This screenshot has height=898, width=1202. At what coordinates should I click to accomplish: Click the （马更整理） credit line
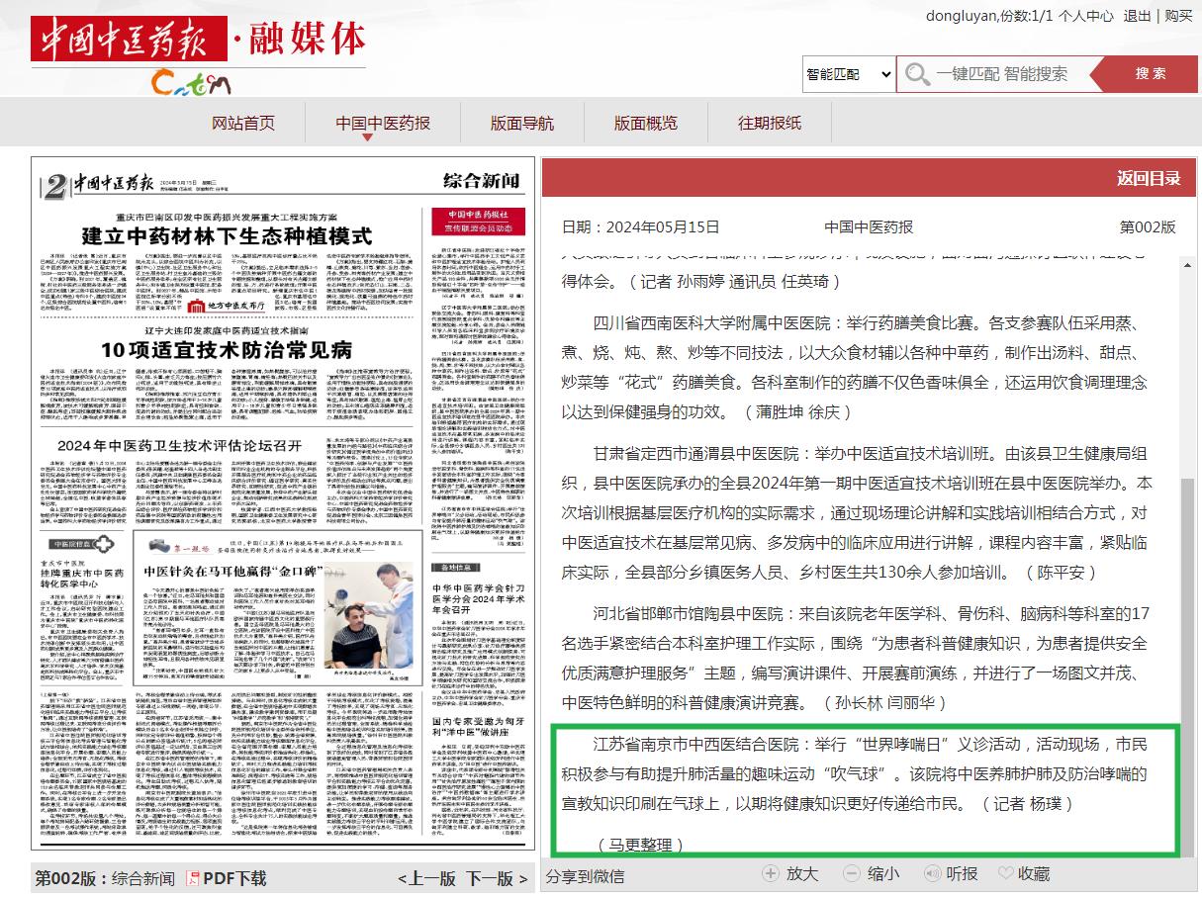[641, 845]
